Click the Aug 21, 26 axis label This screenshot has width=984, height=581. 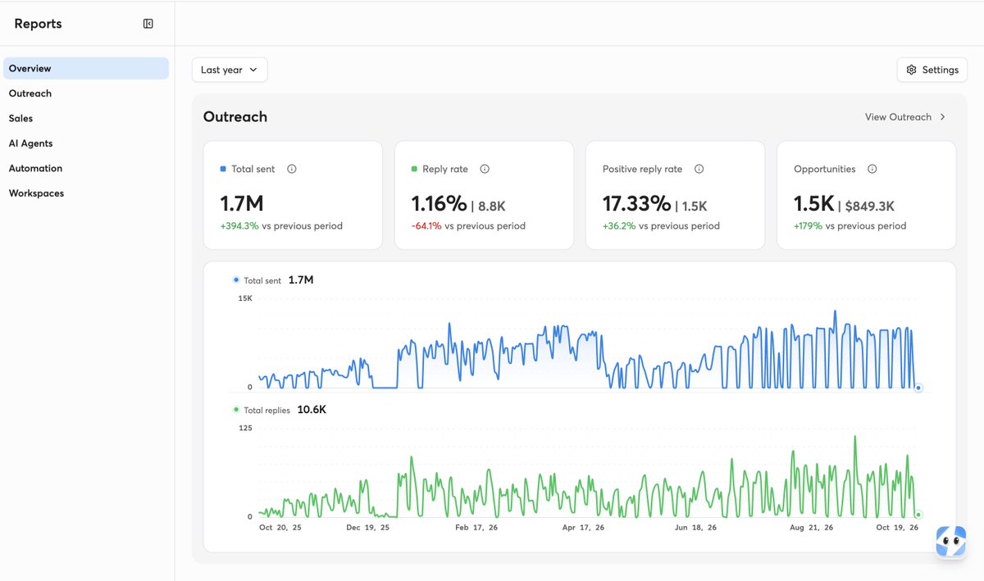point(812,528)
